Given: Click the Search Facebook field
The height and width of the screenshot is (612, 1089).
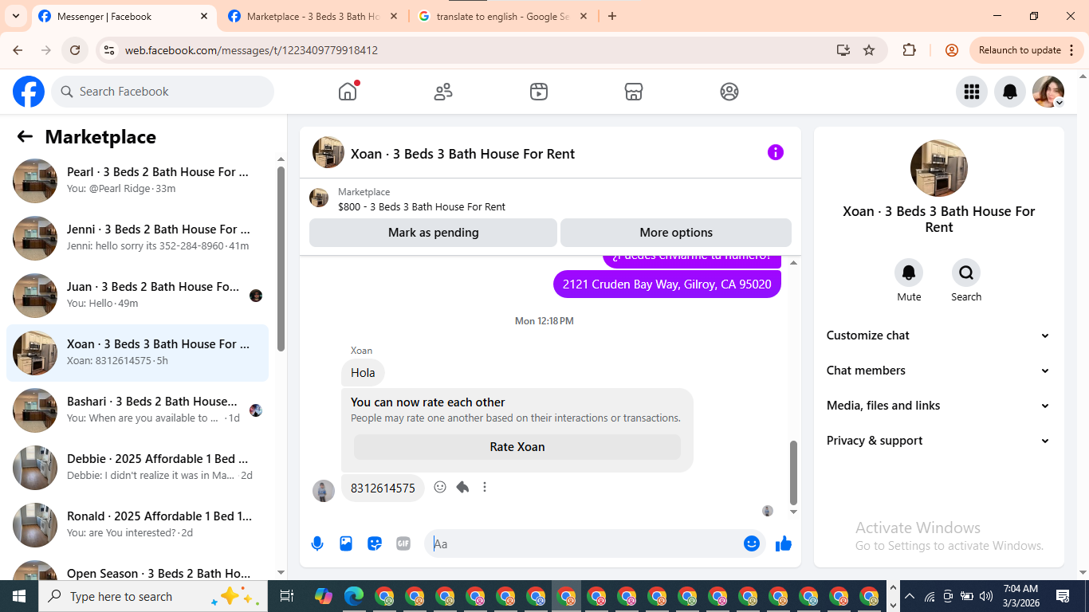Looking at the screenshot, I should 163,92.
